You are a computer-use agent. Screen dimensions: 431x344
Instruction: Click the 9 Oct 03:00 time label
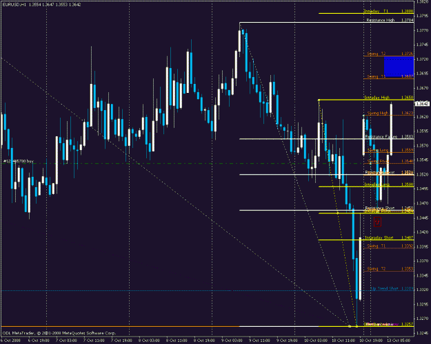click(x=232, y=341)
